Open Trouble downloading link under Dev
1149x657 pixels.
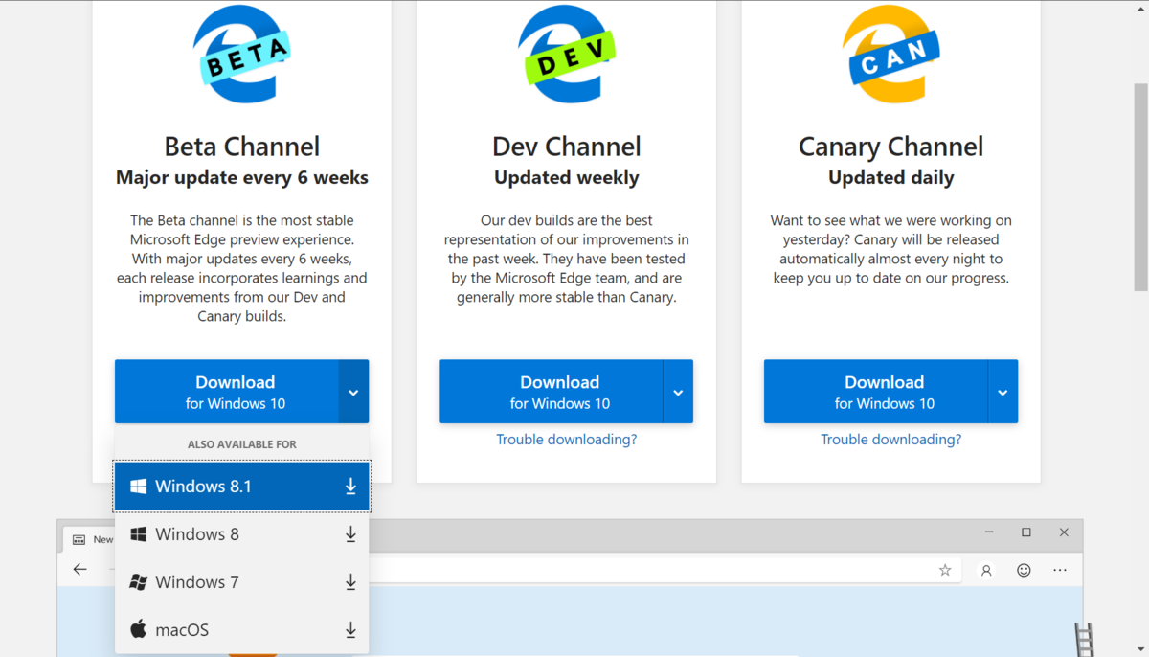pyautogui.click(x=566, y=440)
